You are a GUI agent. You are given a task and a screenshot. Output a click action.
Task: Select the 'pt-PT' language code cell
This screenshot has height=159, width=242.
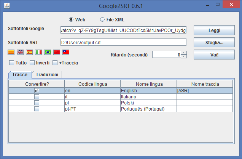click(92, 109)
